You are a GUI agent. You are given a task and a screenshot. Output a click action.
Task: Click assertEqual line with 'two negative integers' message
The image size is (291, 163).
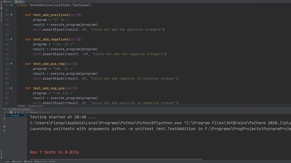(100, 54)
